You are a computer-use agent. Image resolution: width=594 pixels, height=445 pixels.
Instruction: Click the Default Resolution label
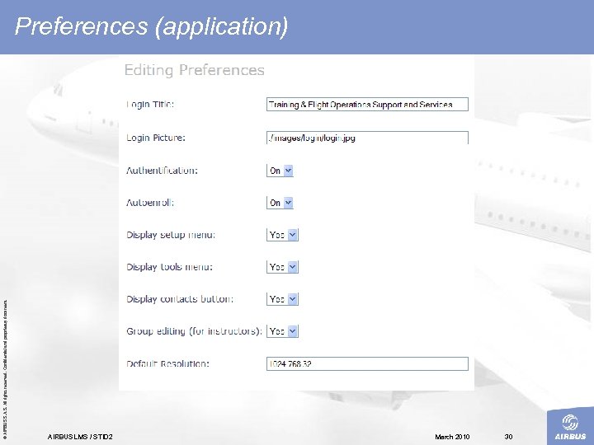tap(167, 364)
